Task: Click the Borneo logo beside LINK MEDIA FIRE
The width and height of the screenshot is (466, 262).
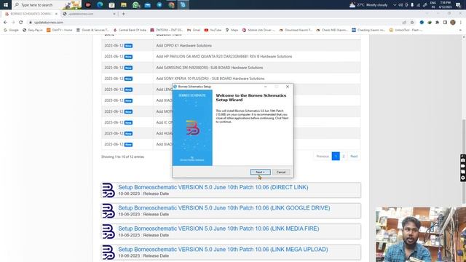Action: click(x=108, y=231)
